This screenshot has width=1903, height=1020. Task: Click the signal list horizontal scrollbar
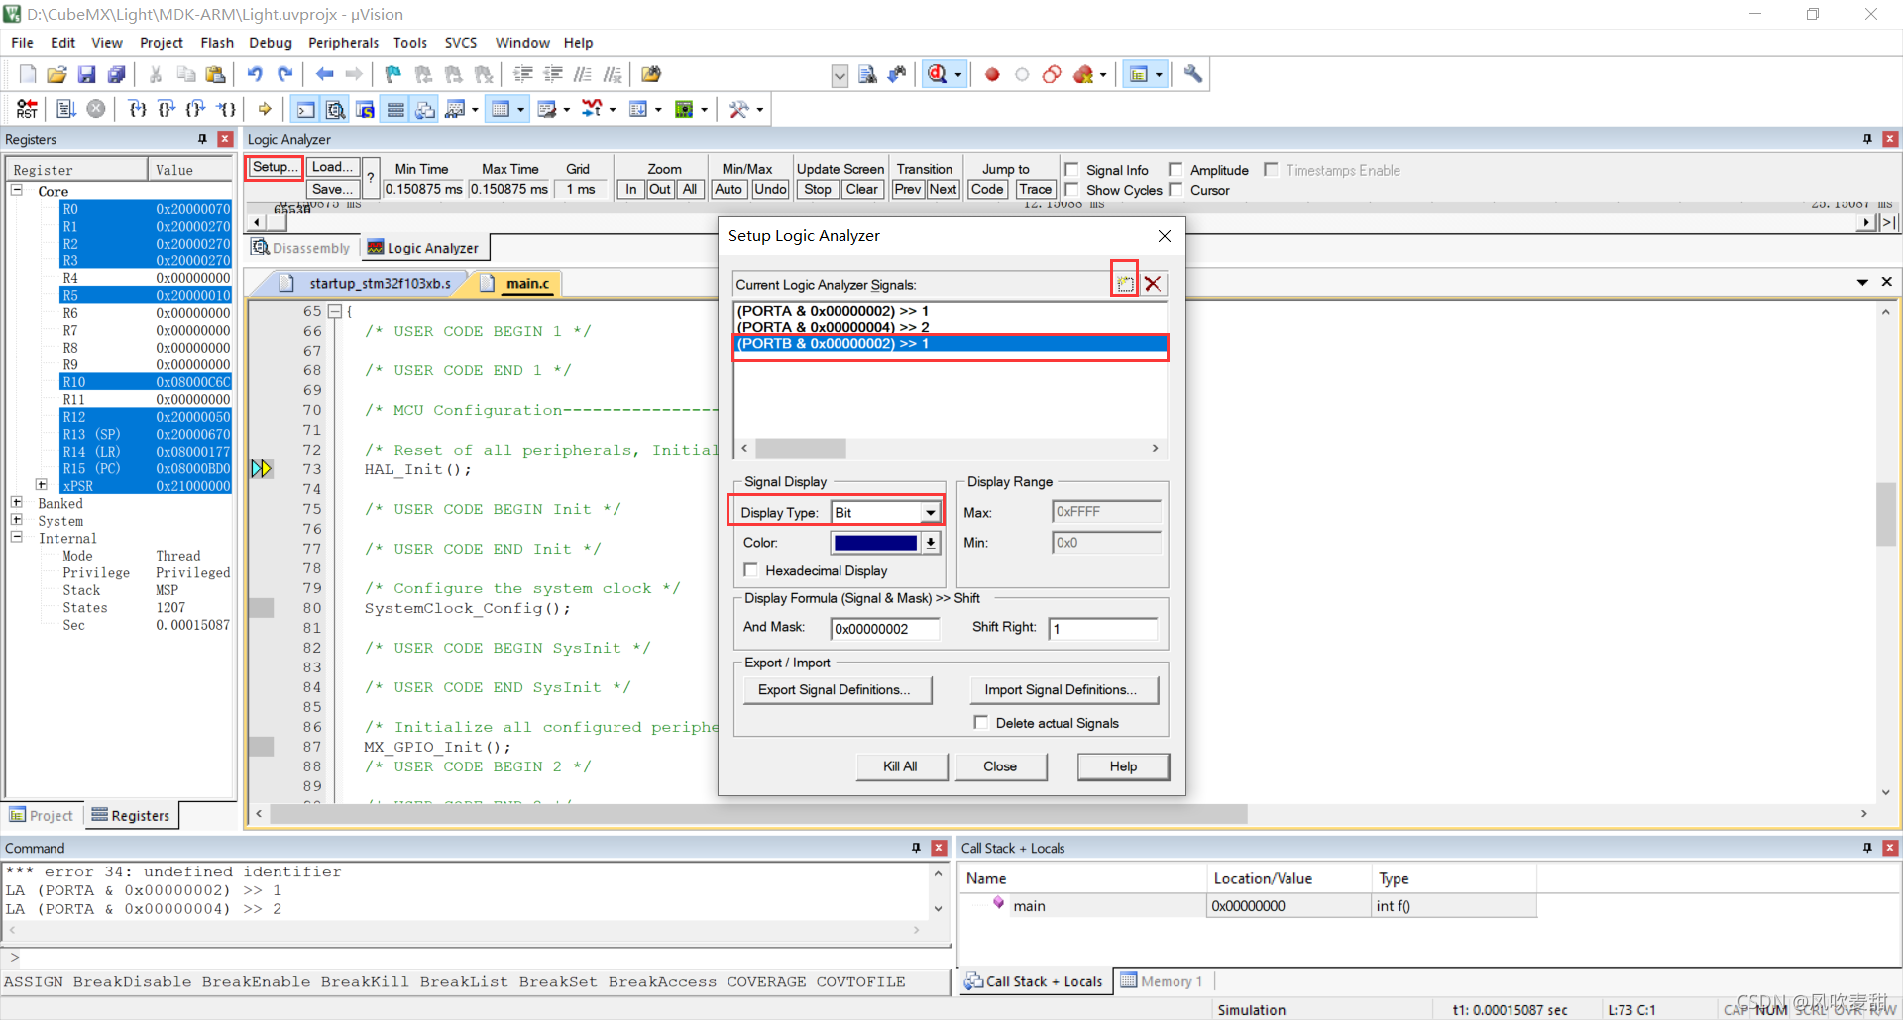coord(951,449)
